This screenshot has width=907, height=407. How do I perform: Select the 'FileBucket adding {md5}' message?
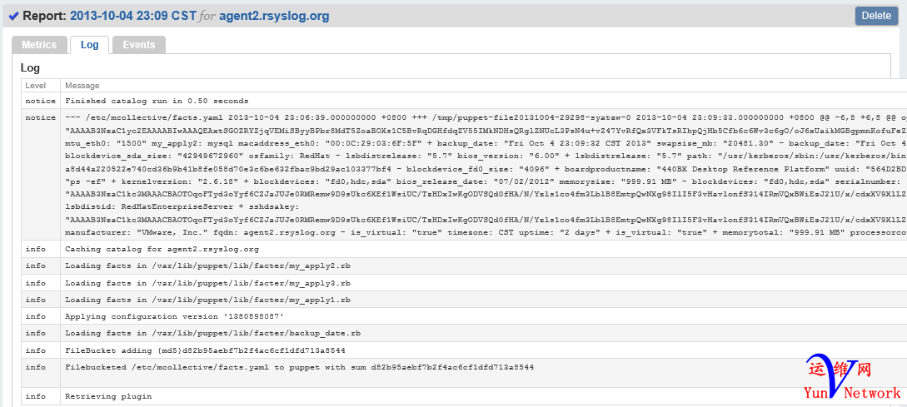point(206,350)
